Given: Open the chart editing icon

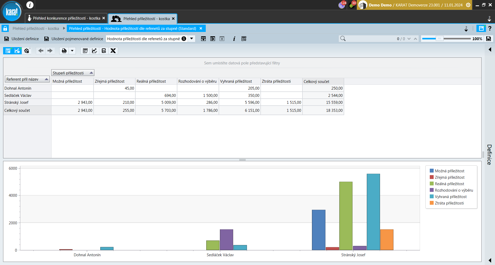Looking at the screenshot, I should pyautogui.click(x=94, y=51).
